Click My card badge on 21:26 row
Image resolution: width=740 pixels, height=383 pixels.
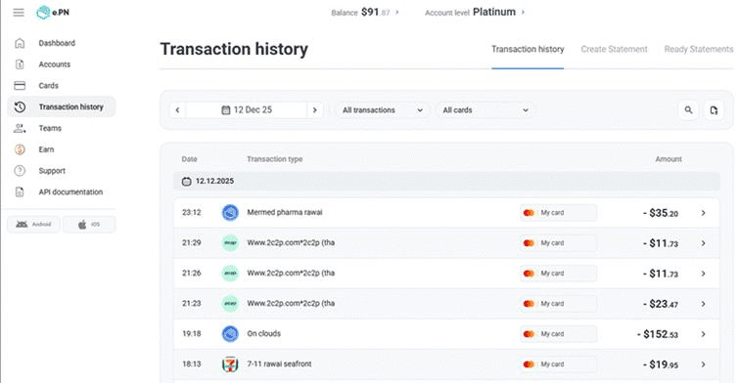click(x=558, y=274)
